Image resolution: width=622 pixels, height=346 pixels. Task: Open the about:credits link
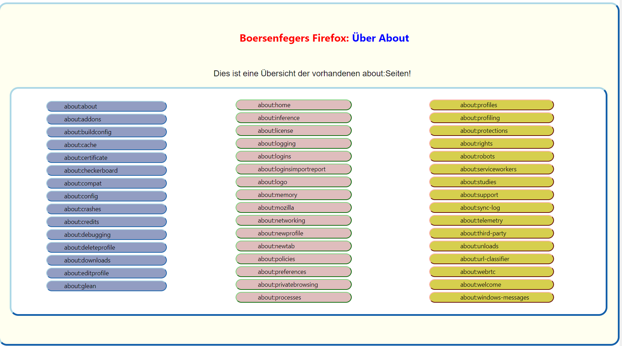pyautogui.click(x=106, y=222)
